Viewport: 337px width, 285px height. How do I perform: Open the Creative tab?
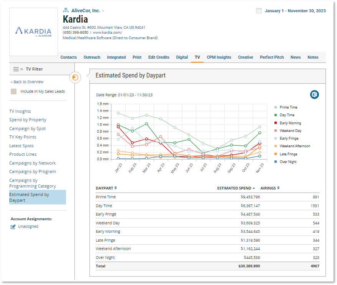pyautogui.click(x=245, y=57)
